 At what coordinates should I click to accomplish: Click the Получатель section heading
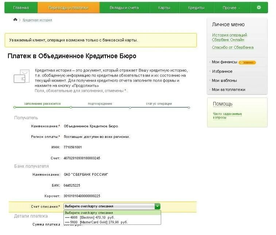pyautogui.click(x=26, y=117)
